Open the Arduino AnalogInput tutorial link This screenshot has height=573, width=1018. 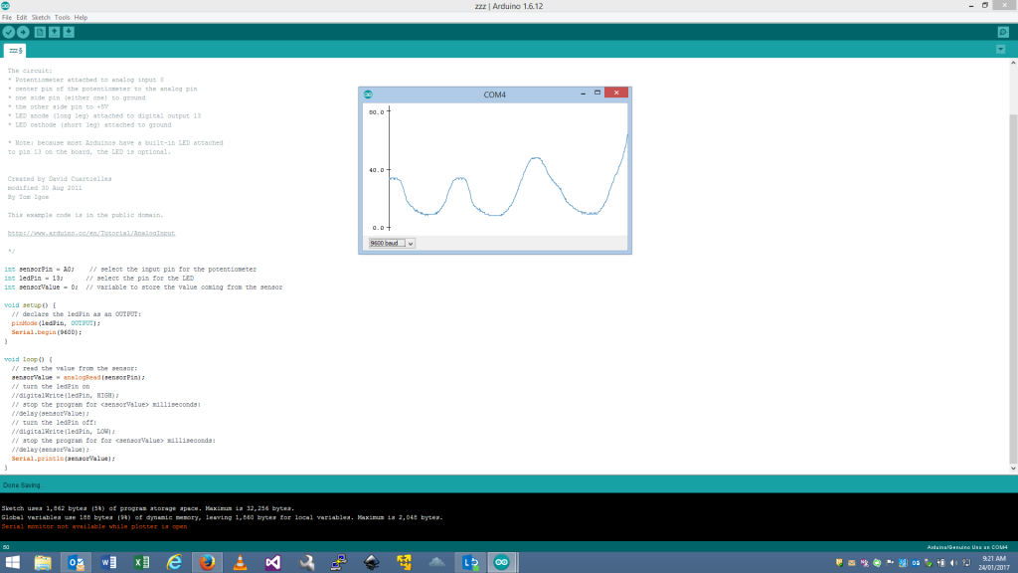coord(91,233)
